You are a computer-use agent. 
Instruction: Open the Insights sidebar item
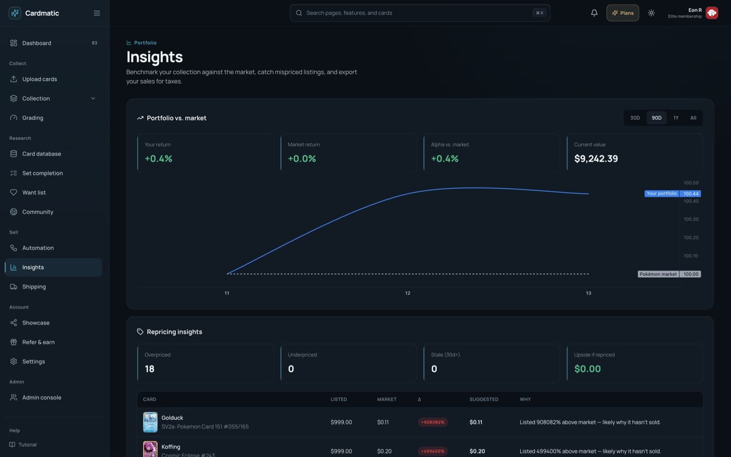(53, 268)
